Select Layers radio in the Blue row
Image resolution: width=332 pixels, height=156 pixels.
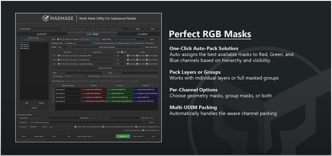point(63,64)
